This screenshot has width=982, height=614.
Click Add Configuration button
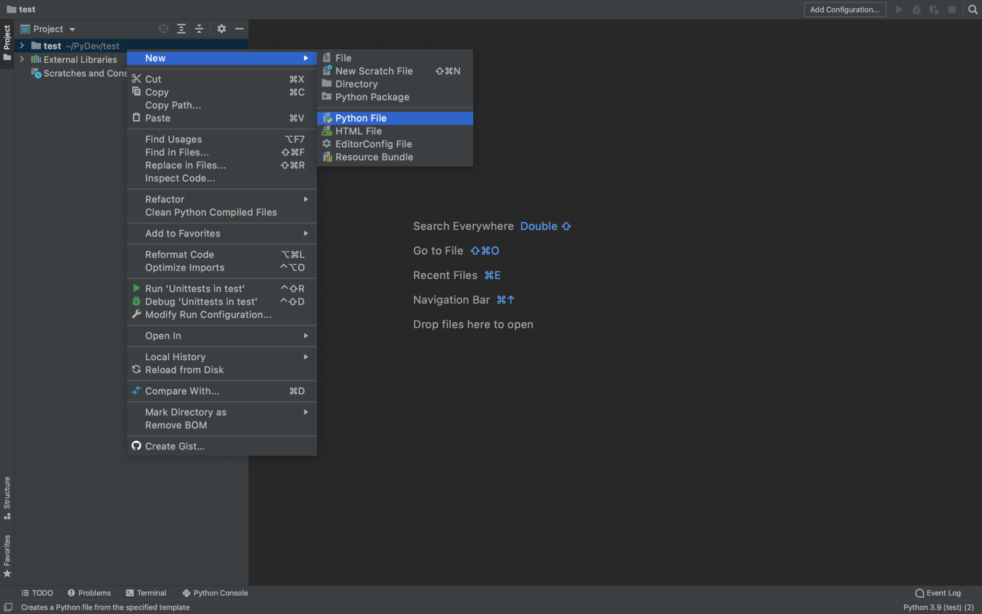tap(844, 10)
